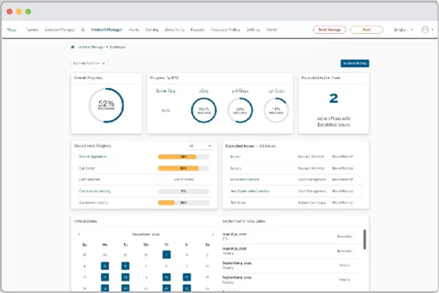
Task: Open the user profile avatar icon
Action: pos(425,30)
